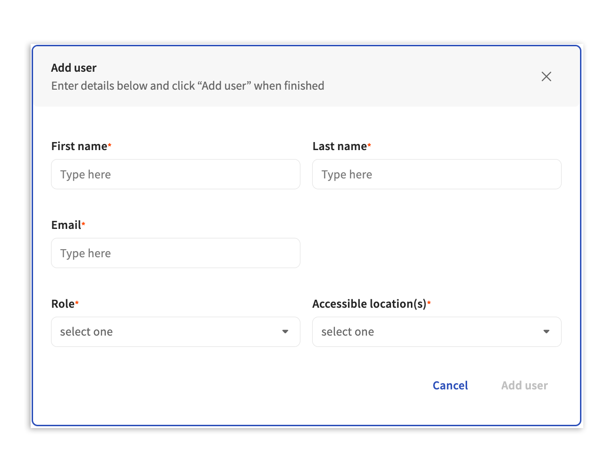Click the Add user button
The height and width of the screenshot is (472, 614).
click(524, 385)
